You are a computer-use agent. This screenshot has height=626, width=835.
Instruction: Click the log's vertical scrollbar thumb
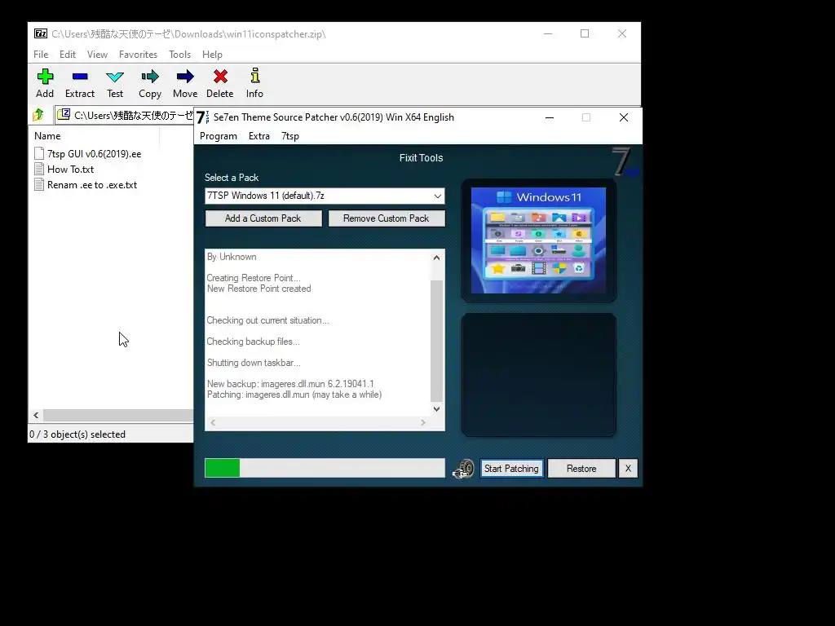[x=436, y=341]
